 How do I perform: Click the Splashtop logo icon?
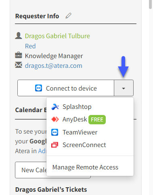click(55, 107)
